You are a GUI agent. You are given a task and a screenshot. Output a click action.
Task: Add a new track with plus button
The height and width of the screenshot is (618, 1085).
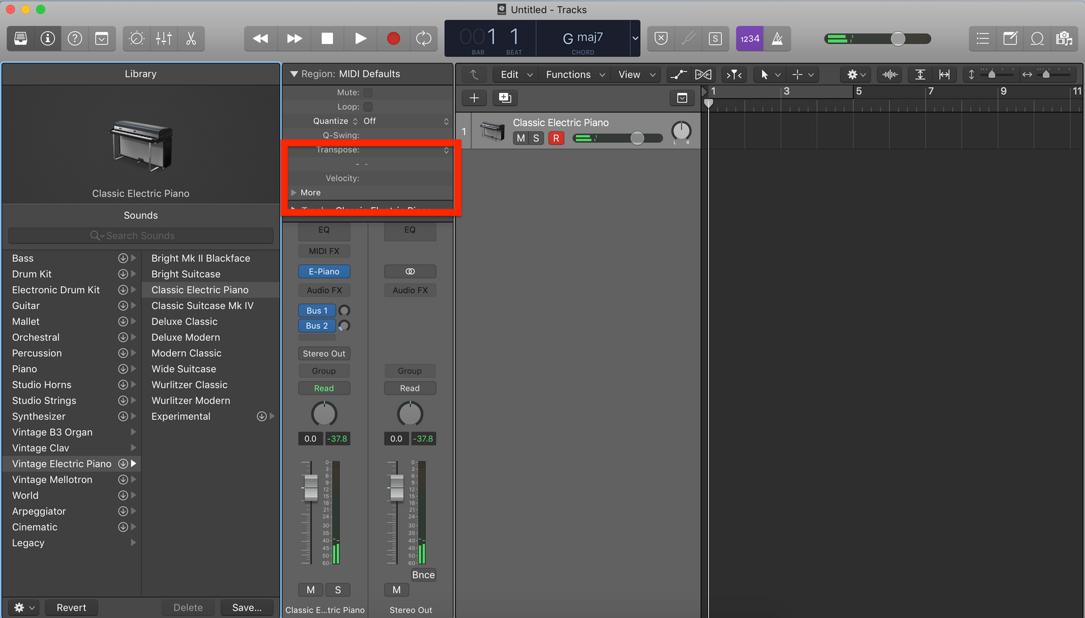[x=474, y=98]
